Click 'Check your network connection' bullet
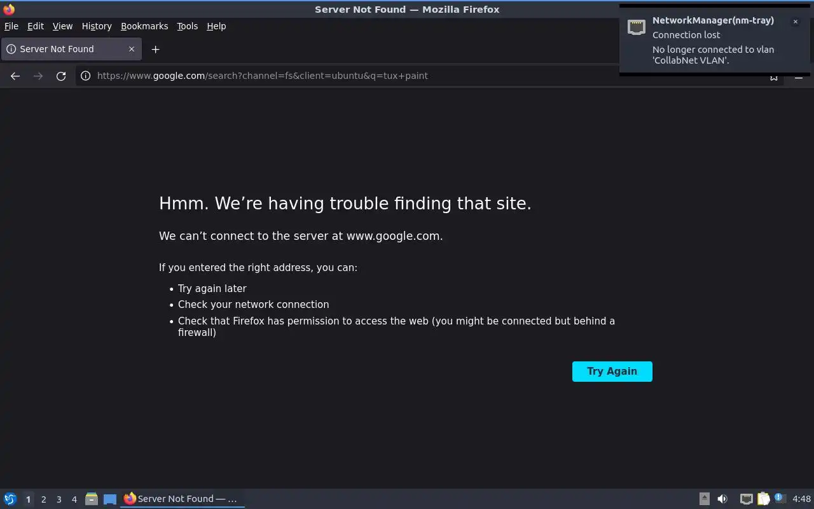The width and height of the screenshot is (814, 509). pos(253,304)
